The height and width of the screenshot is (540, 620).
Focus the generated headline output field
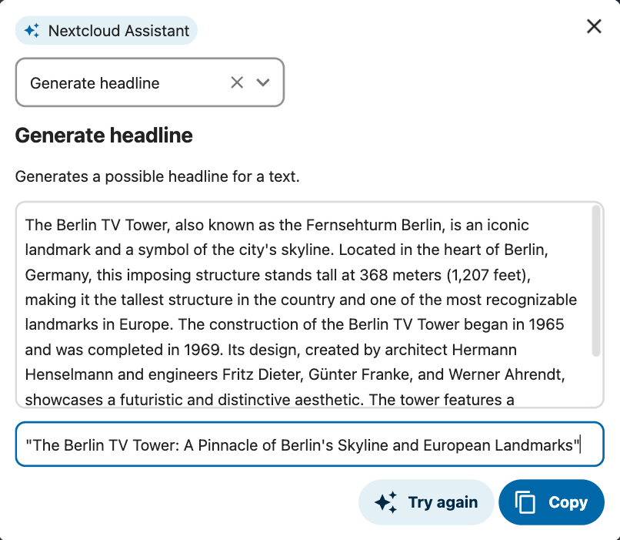click(309, 444)
